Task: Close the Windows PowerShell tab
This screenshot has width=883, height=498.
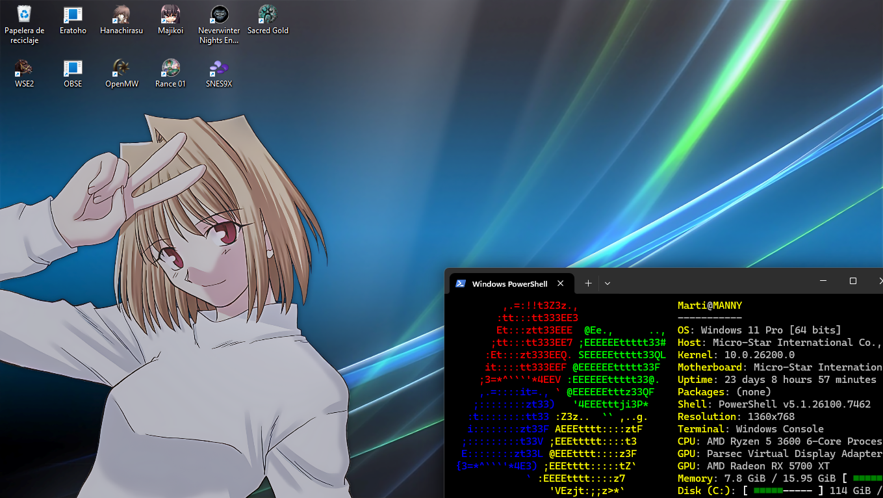Action: [561, 283]
